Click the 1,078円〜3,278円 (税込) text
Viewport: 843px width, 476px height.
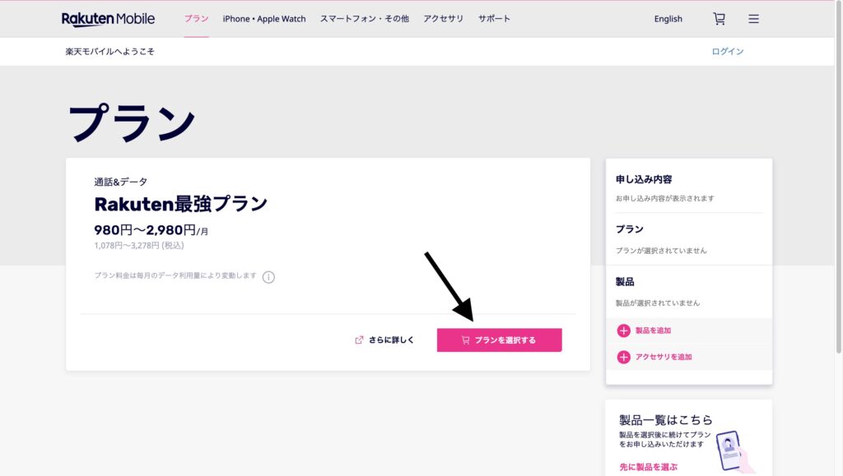(138, 245)
